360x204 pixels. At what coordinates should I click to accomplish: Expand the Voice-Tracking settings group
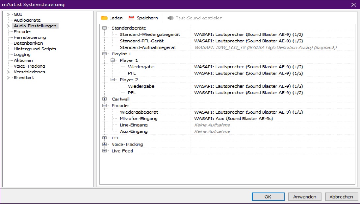[x=105, y=144]
